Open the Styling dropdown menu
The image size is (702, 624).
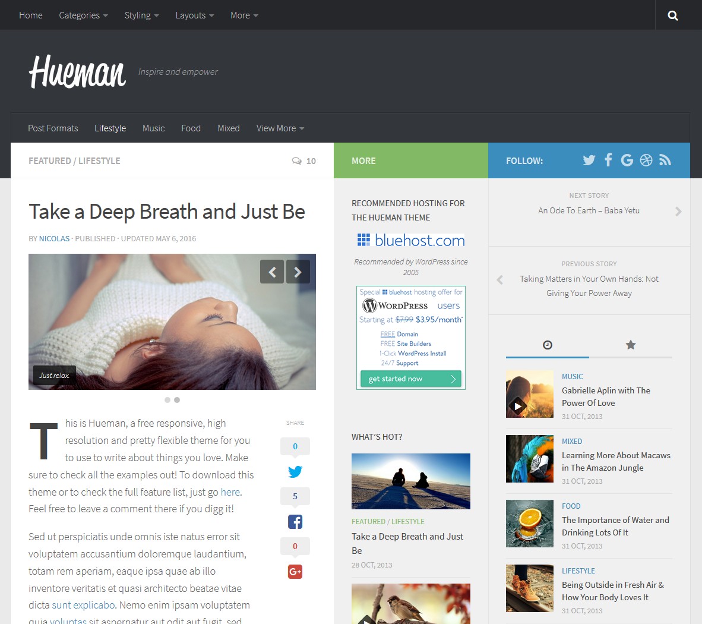tap(141, 15)
